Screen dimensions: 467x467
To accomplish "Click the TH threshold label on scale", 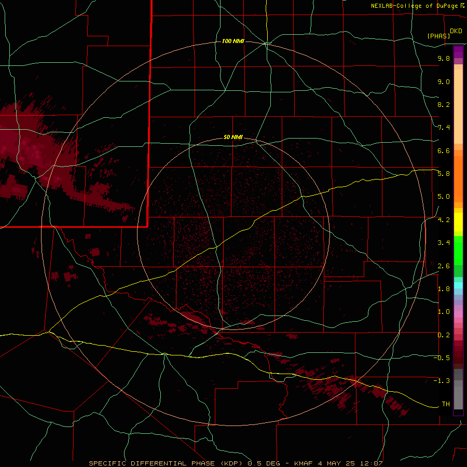I will pyautogui.click(x=446, y=404).
